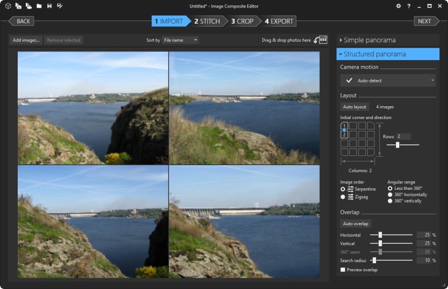Click the Auto overlap button

pyautogui.click(x=355, y=224)
